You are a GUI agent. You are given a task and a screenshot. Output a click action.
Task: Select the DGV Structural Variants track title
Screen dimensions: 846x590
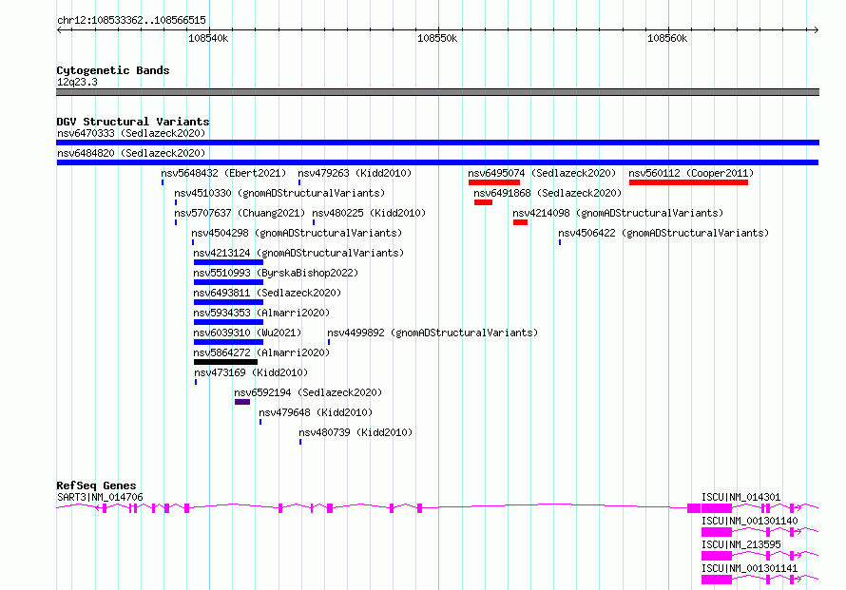(x=133, y=122)
